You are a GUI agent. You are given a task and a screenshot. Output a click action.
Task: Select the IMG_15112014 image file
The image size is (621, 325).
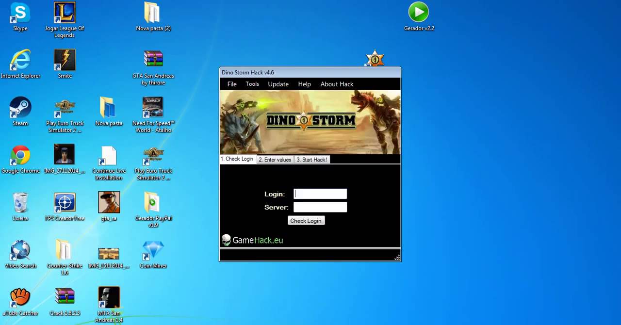point(109,257)
